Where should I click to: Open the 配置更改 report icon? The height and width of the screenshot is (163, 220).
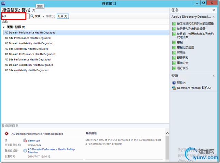point(174,58)
